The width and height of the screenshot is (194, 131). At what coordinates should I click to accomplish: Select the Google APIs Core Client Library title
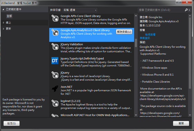click(80, 16)
